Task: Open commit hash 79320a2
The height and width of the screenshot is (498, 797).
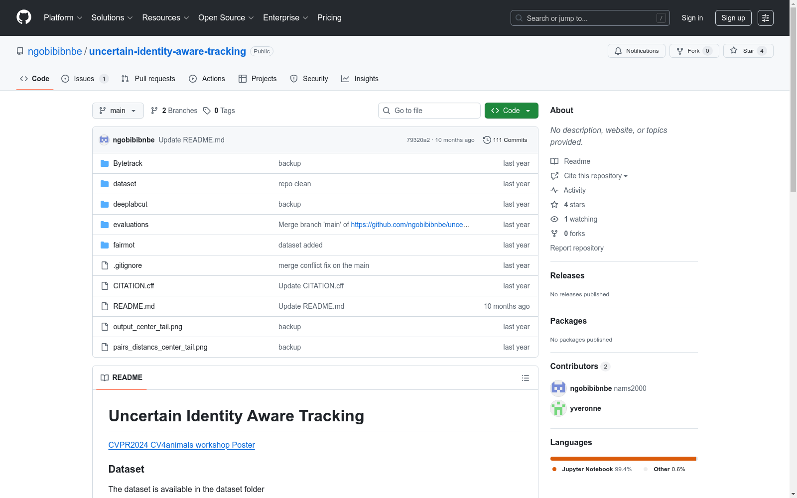Action: coord(418,140)
